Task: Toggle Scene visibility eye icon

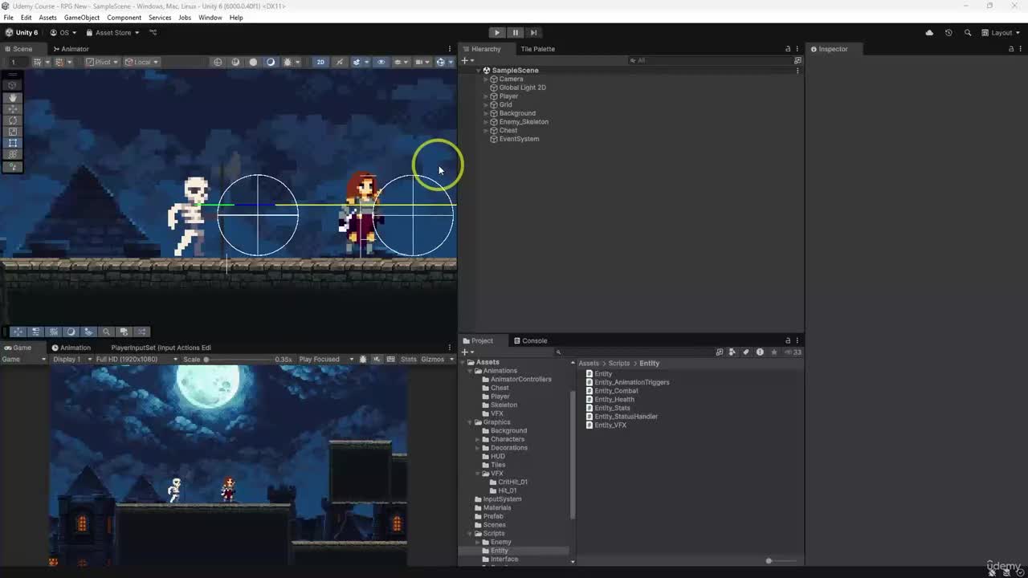Action: point(381,62)
